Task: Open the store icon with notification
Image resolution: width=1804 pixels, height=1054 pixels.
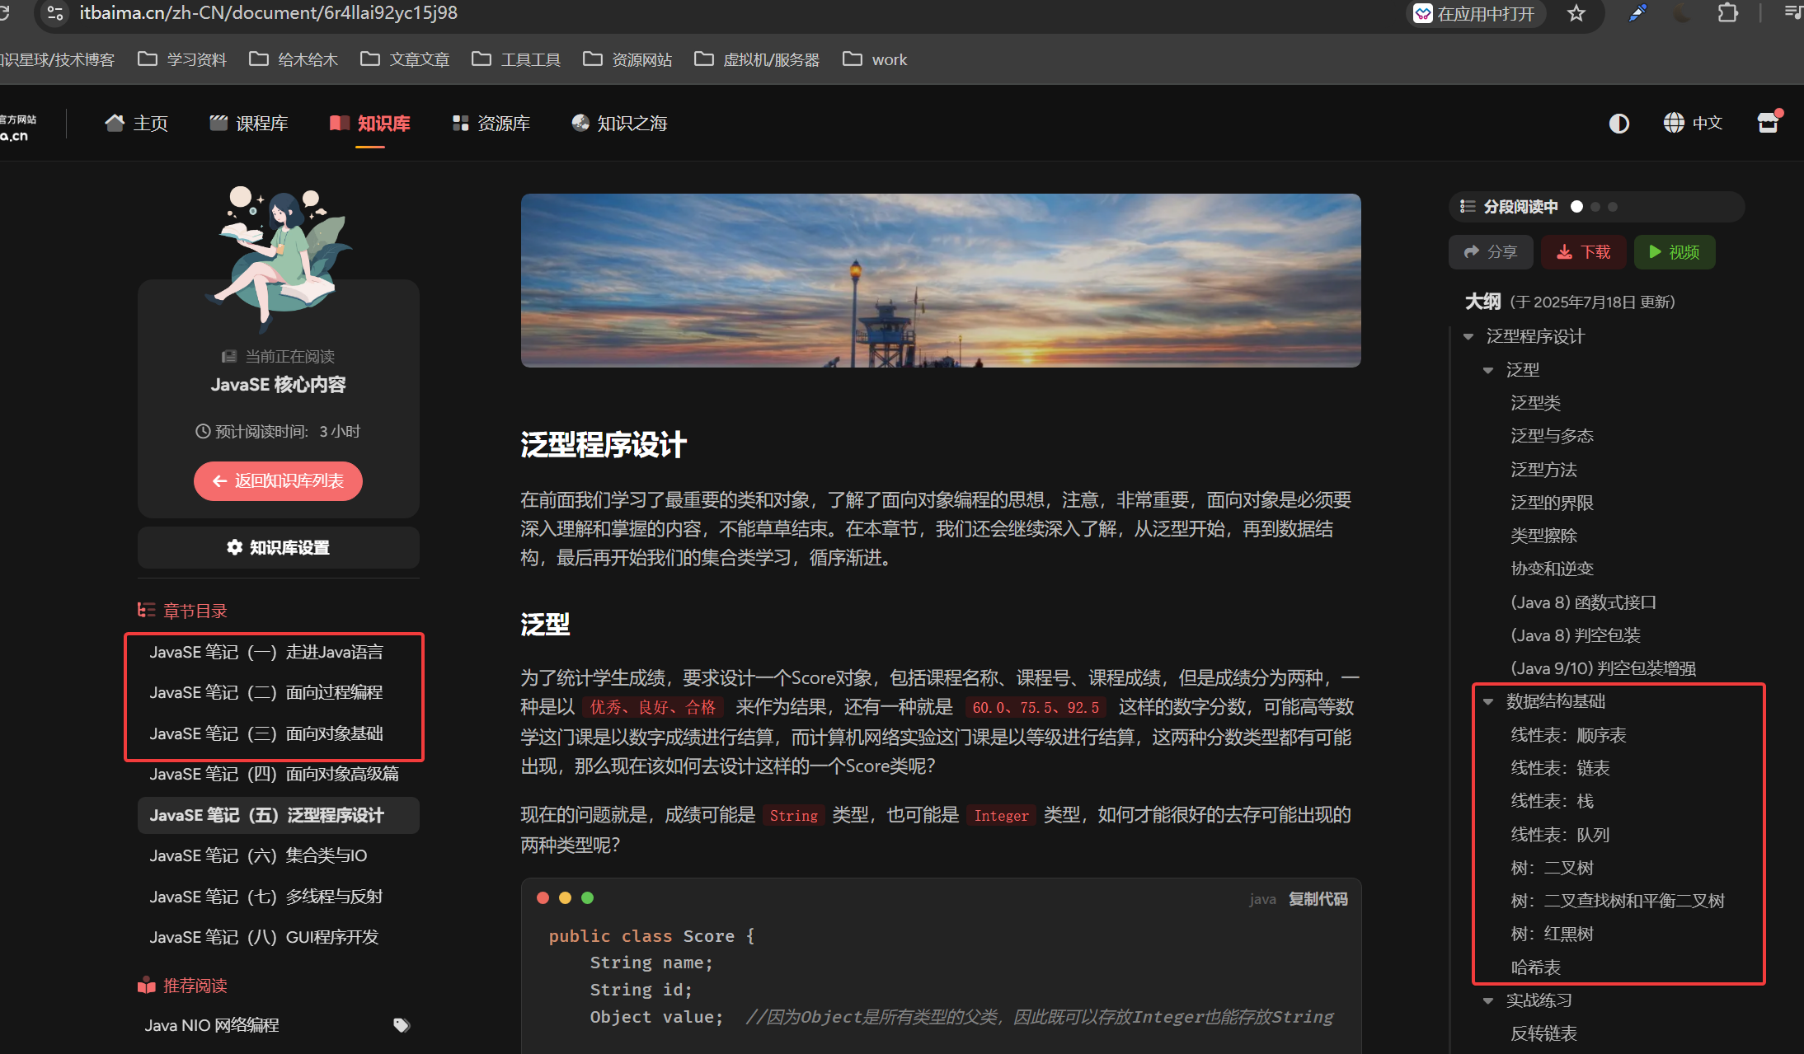Action: coord(1768,124)
